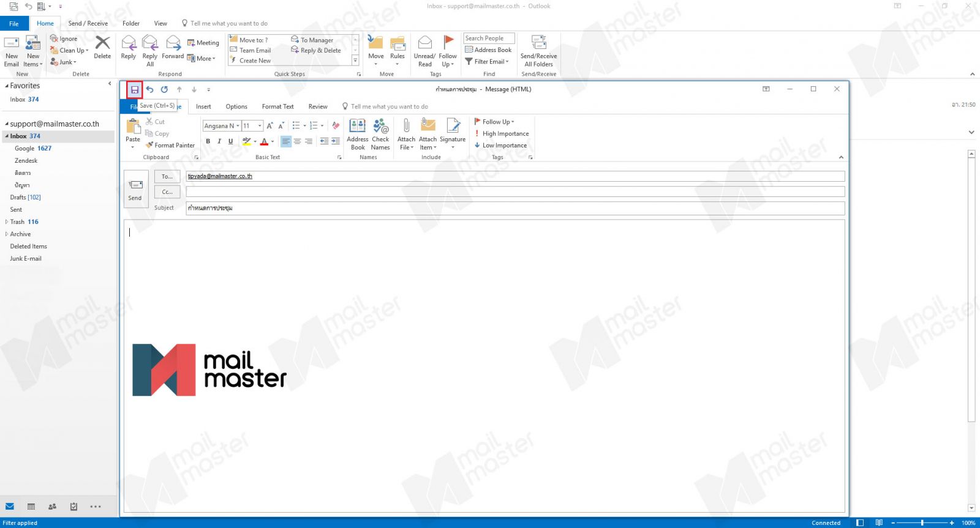Click the Redo icon in message window
This screenshot has width=980, height=528.
pos(164,89)
